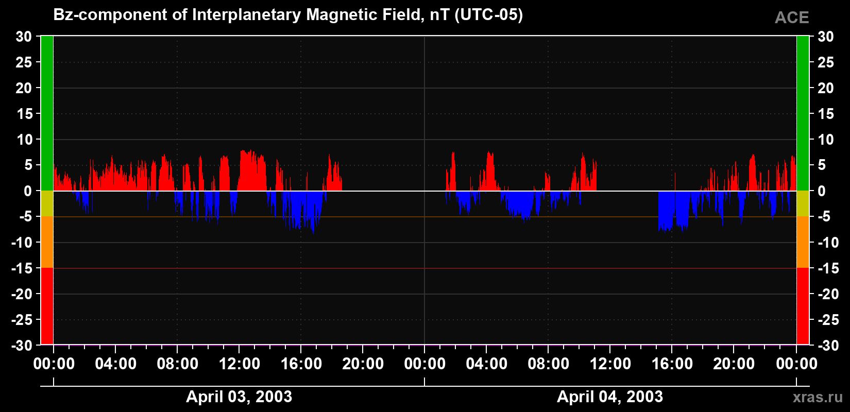Image resolution: width=850 pixels, height=412 pixels.
Task: Click the yellow band on the right axis
Action: coord(803,203)
